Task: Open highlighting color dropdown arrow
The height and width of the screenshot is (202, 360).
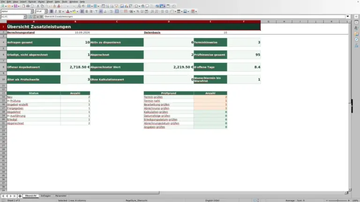Action: (77, 11)
